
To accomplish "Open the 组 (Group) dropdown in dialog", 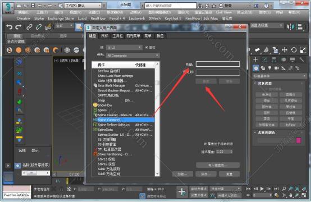I will tap(124, 47).
